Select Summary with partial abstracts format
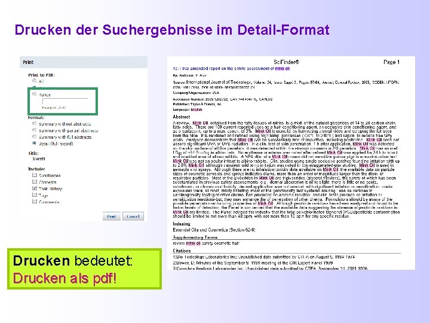This screenshot has width=430, height=323. pos(34,130)
